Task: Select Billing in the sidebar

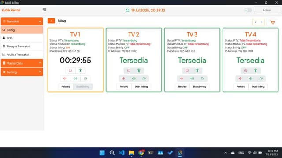Action: (22, 30)
